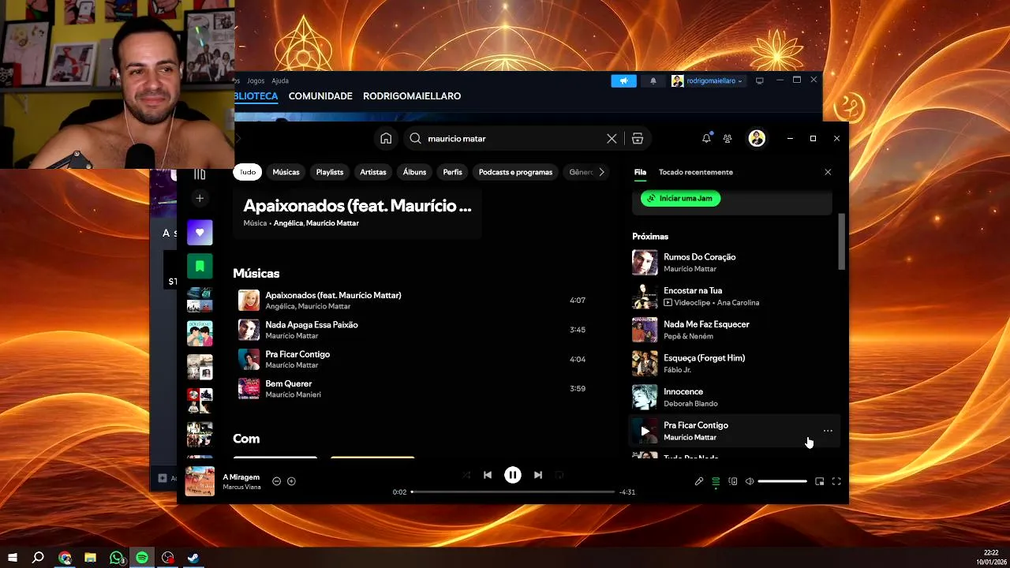Switch to the Fila tab

pos(640,172)
